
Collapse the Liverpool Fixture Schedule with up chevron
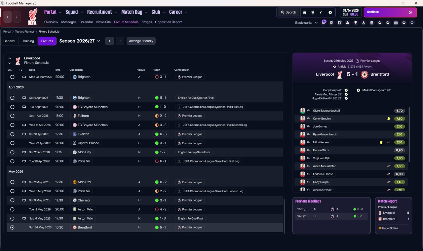click(10, 58)
